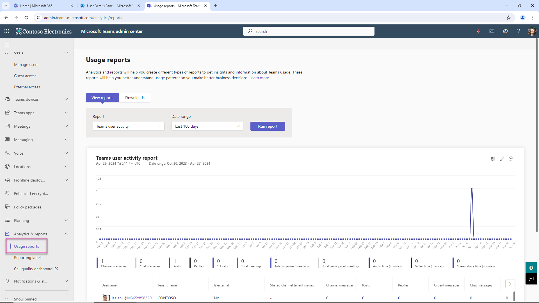Open Call quality dashboard external link

point(36,269)
